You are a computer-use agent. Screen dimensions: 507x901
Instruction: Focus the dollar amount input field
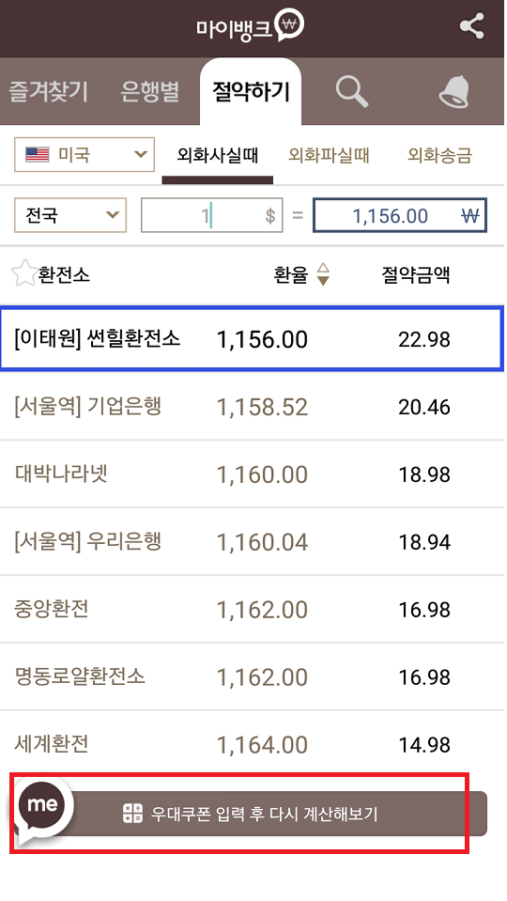click(x=212, y=215)
